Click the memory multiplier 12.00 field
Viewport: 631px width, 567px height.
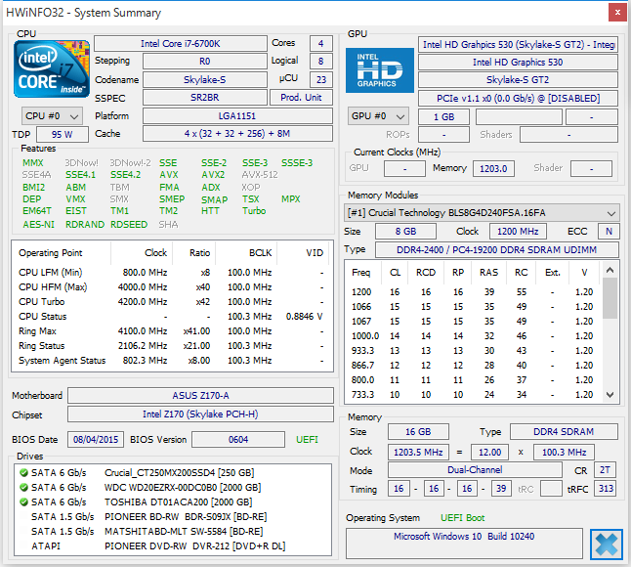(x=489, y=453)
